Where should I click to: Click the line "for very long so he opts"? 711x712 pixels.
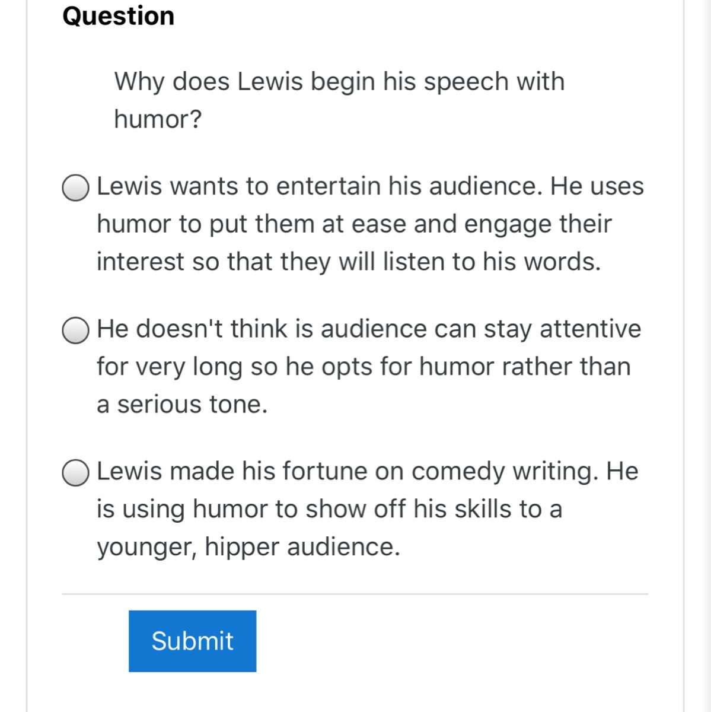364,367
